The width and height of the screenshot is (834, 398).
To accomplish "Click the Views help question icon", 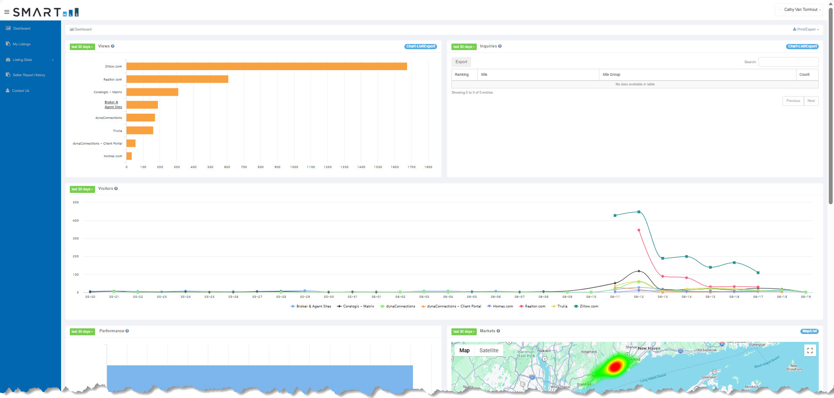I will coord(113,46).
